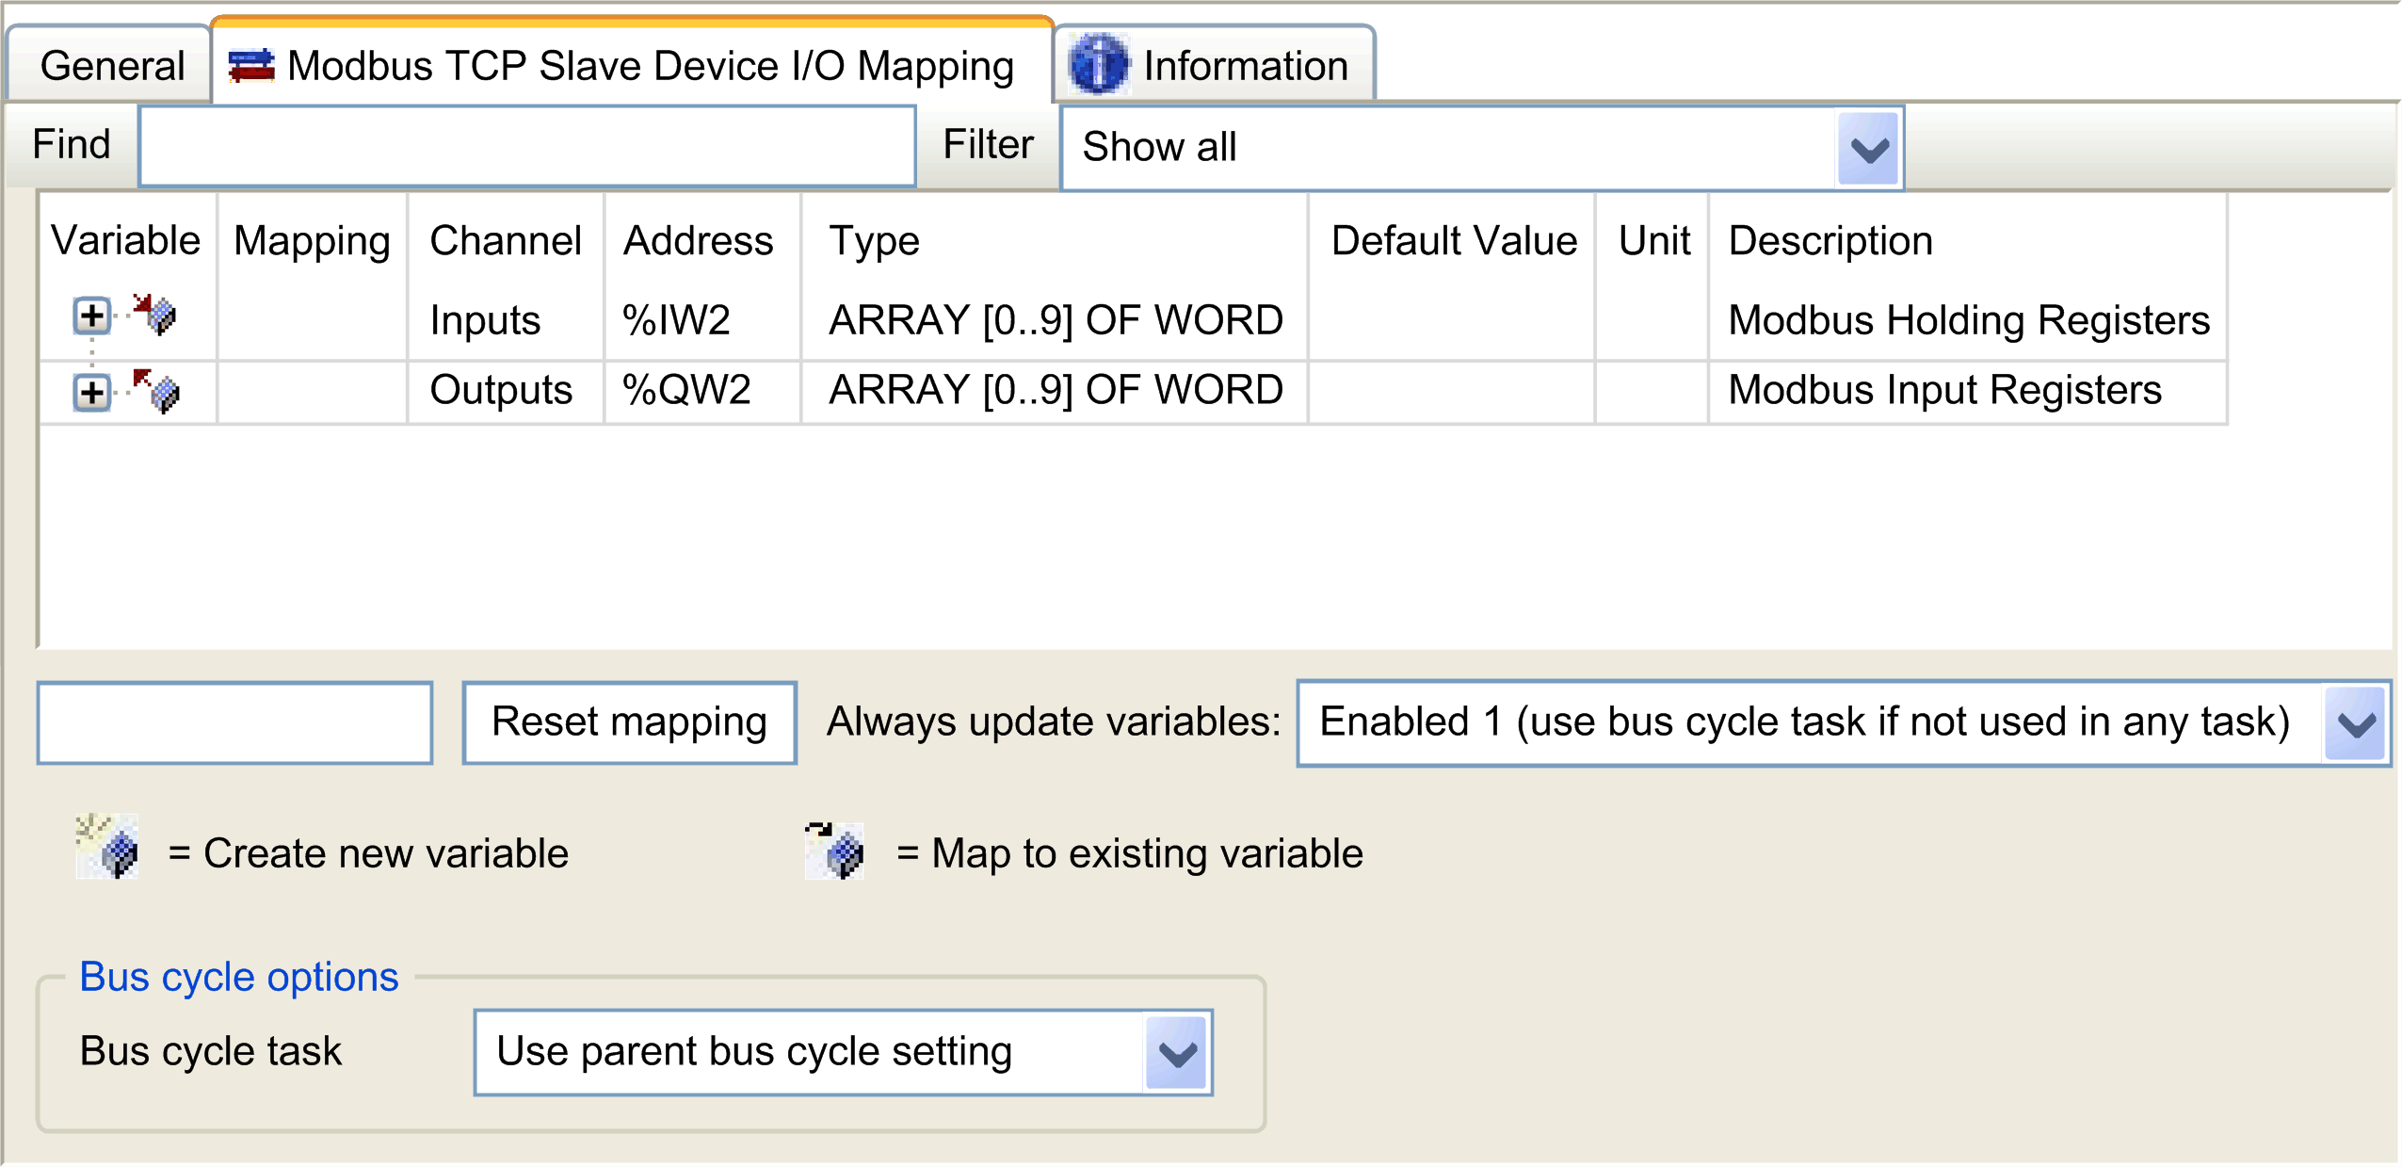The width and height of the screenshot is (2402, 1167).
Task: Open the Bus cycle task dropdown
Action: tap(1176, 1052)
